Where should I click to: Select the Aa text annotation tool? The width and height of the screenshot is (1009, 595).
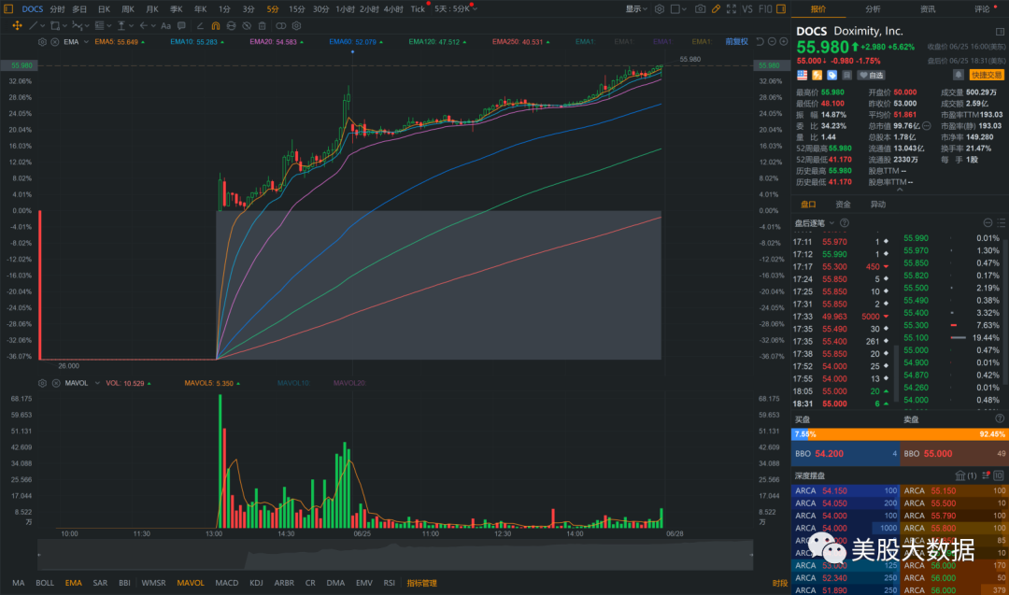[165, 26]
